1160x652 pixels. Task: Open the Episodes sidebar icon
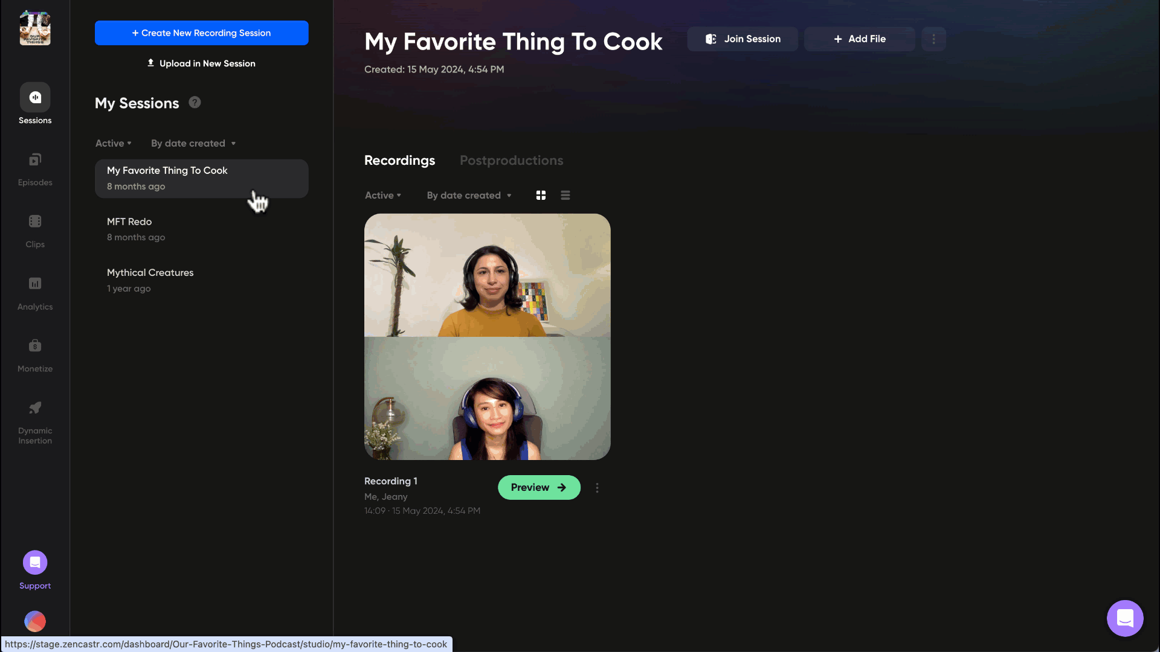(x=35, y=160)
